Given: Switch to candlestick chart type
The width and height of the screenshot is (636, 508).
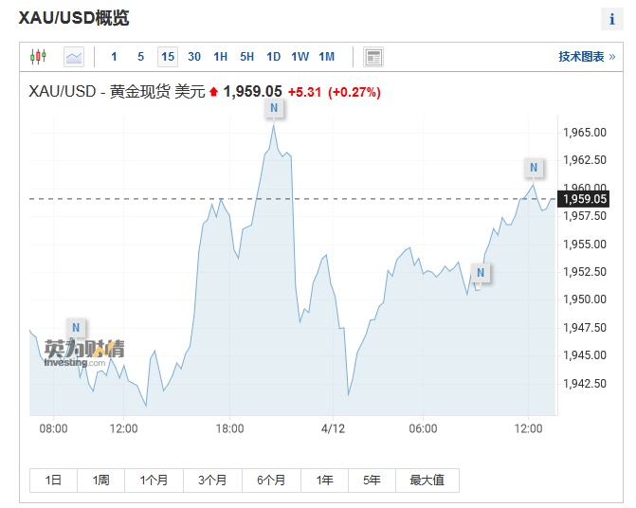Looking at the screenshot, I should [38, 57].
